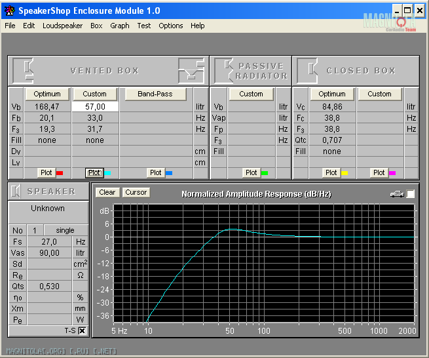Click the green plot color swatch
Image resolution: width=429 pixels, height=358 pixels.
(265, 173)
